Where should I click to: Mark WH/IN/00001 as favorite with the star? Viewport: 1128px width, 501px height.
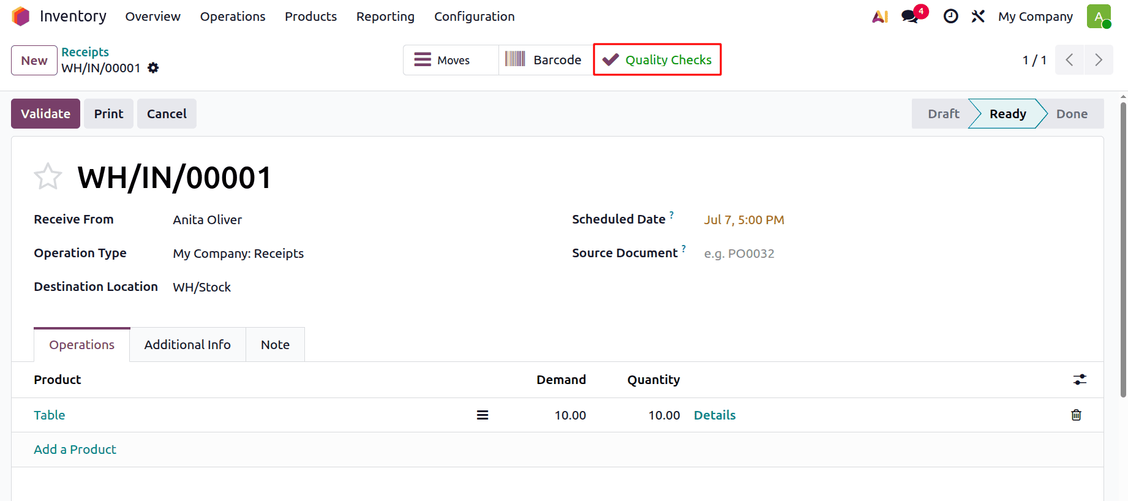[48, 177]
